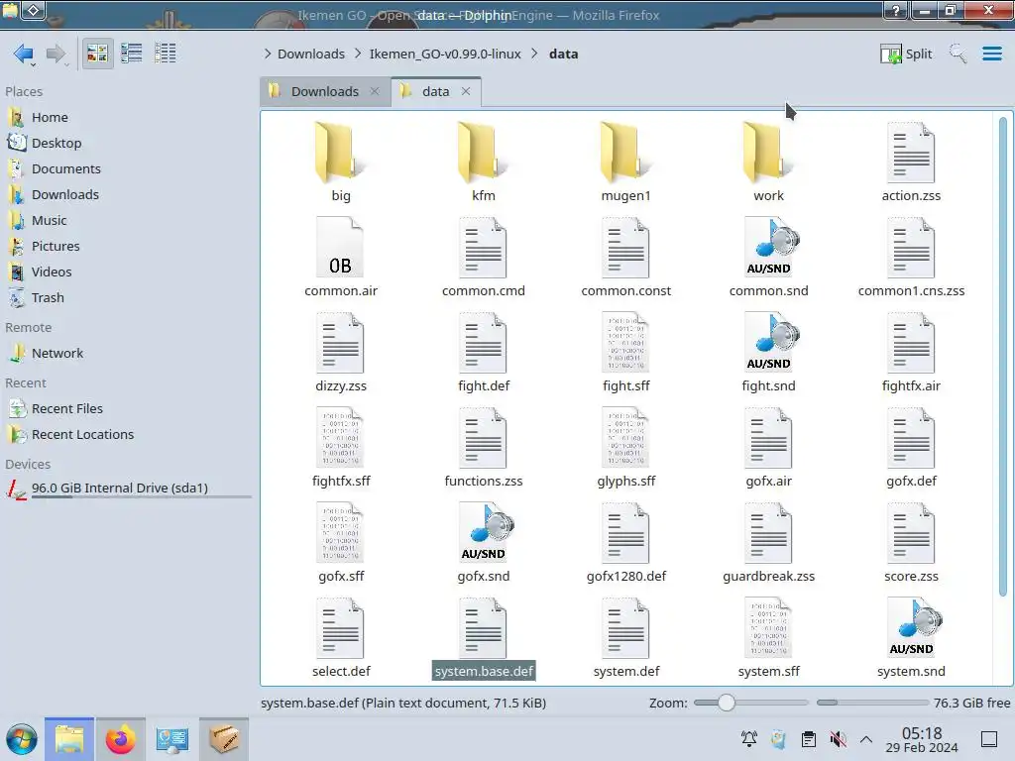Open Recent Locations entry
Image resolution: width=1015 pixels, height=761 pixels.
coord(82,435)
